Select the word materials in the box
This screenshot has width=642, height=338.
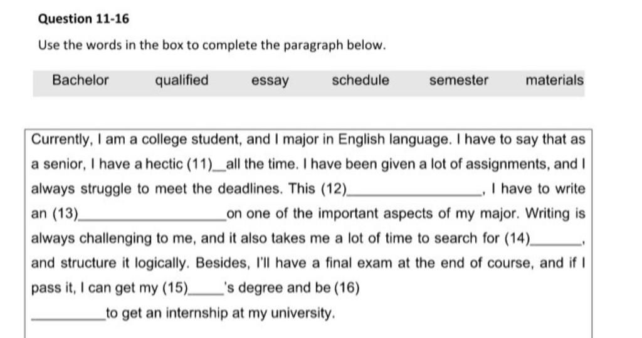click(554, 81)
